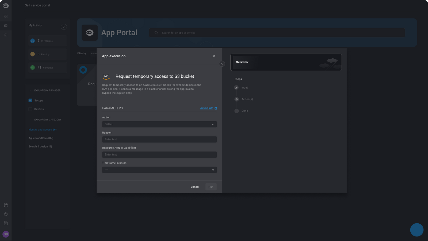Click the Done step checkmark icon

coord(236,111)
